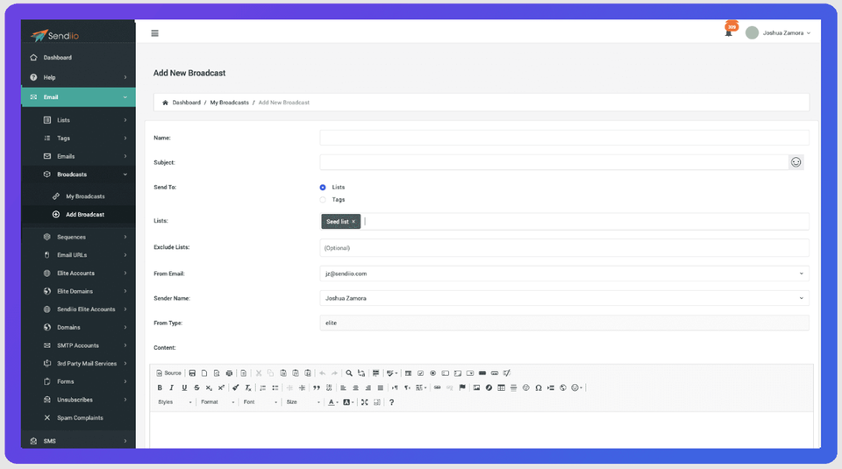842x469 pixels.
Task: Apply Bold formatting in editor
Action: point(160,387)
